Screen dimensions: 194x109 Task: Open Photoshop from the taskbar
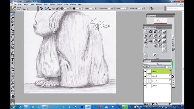pos(82,107)
